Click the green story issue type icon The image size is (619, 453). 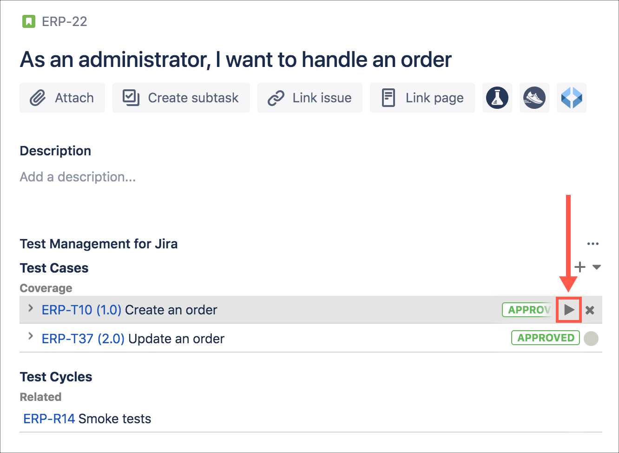[x=29, y=21]
